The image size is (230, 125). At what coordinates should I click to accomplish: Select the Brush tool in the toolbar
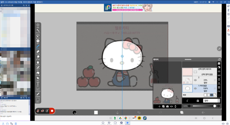[38, 46]
